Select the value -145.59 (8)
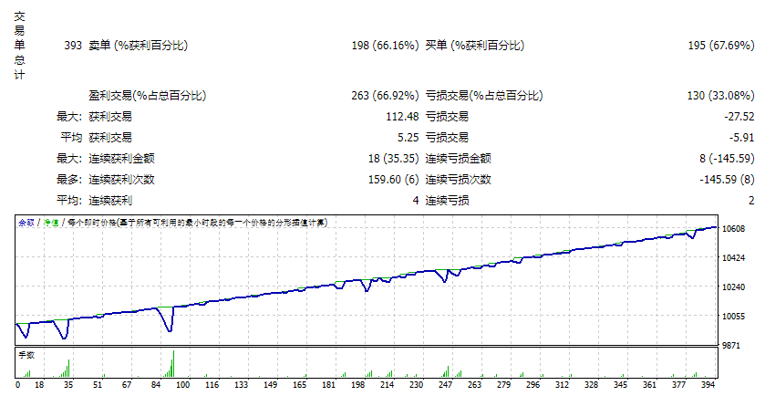Screen dimensions: 765x396 tap(727, 179)
